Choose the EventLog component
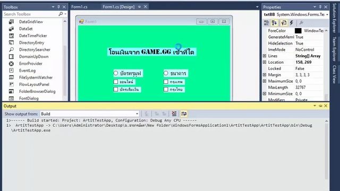Image resolution: width=340 pixels, height=191 pixels. pyautogui.click(x=27, y=71)
